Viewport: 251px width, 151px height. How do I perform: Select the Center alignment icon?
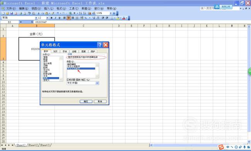[68, 18]
